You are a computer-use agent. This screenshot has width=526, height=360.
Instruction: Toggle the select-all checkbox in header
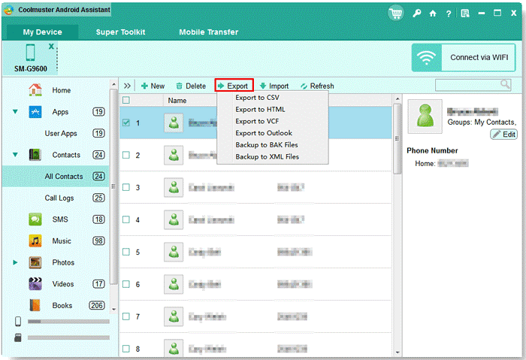point(126,100)
